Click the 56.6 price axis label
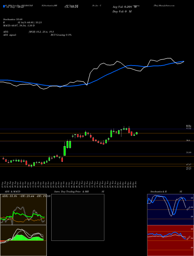The image size is (194, 256). click(188, 140)
